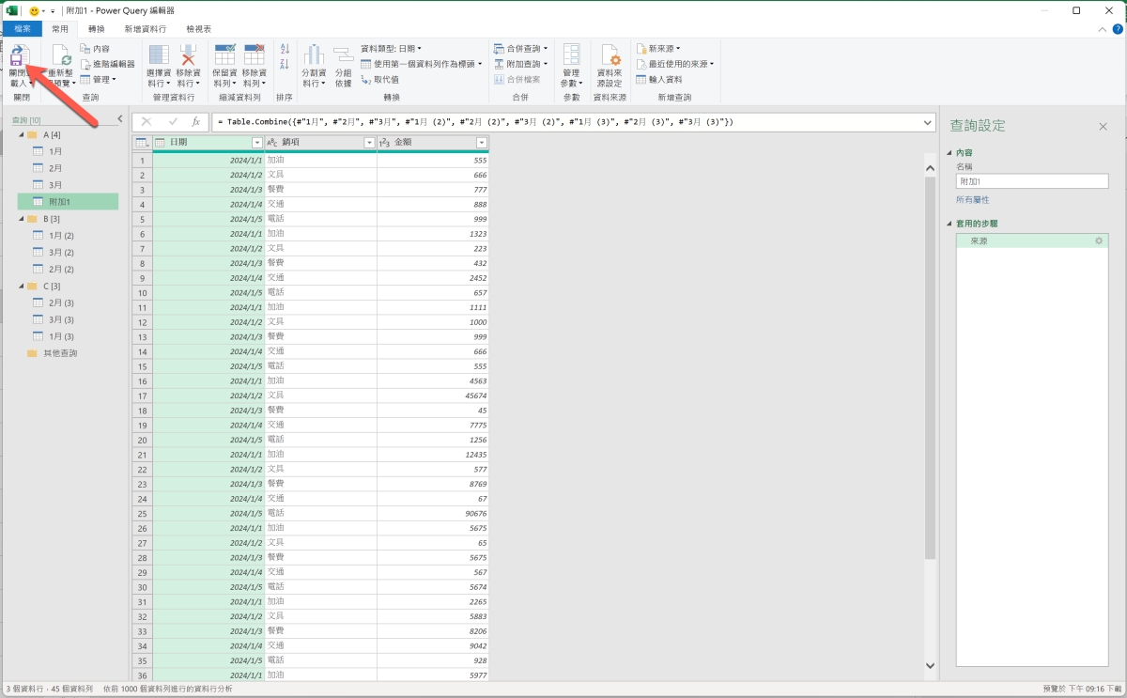Click the 保留資料列 (Keep Rows) icon
1127x698 pixels.
[224, 55]
